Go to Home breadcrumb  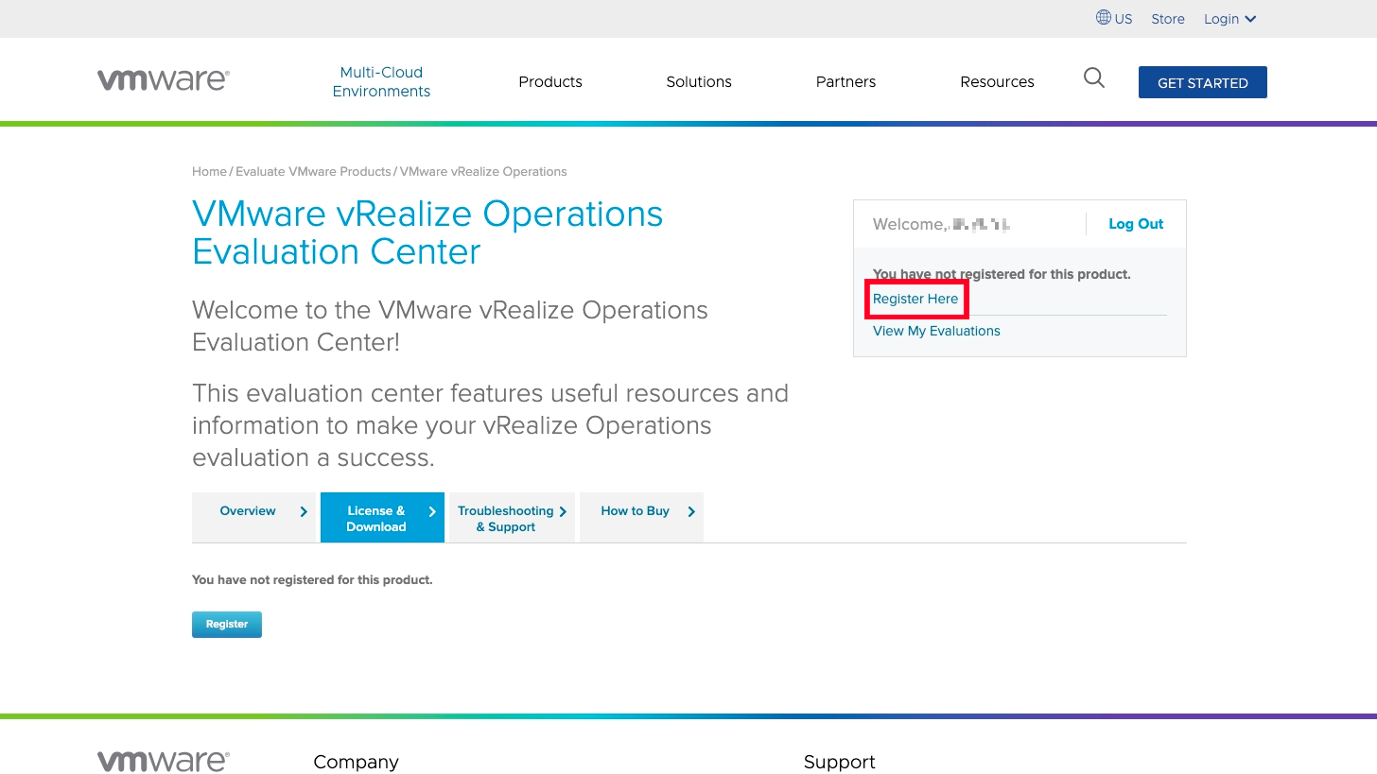click(209, 172)
